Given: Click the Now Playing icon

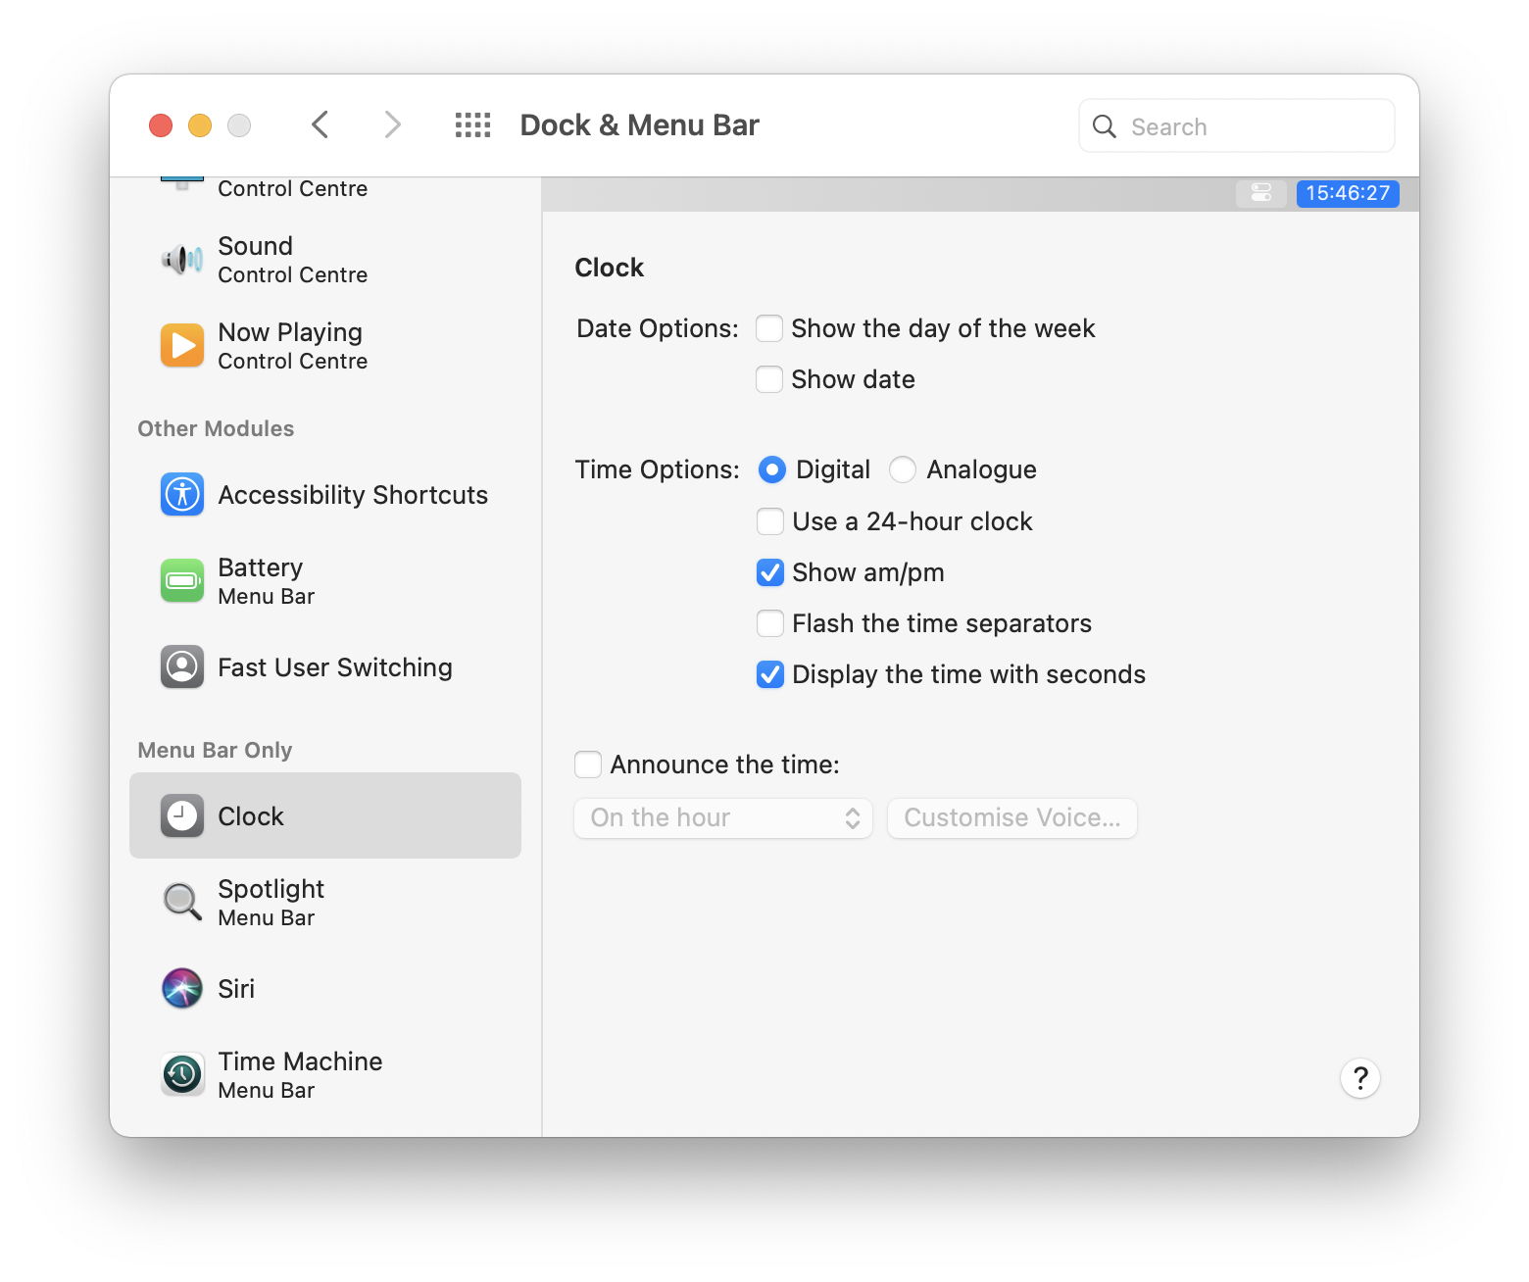Looking at the screenshot, I should (x=181, y=345).
